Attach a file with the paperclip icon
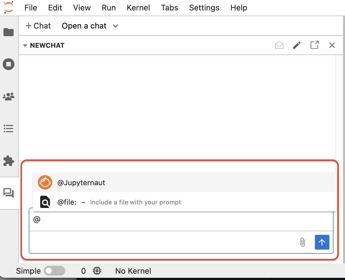345x280 pixels. point(303,242)
